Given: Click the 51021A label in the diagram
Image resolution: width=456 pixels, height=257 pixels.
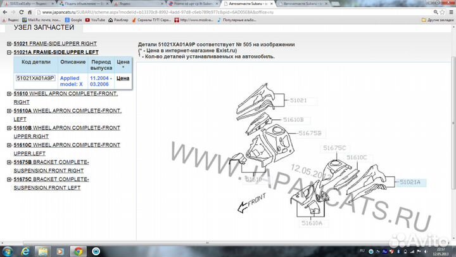Looking at the screenshot, I should coord(409,182).
